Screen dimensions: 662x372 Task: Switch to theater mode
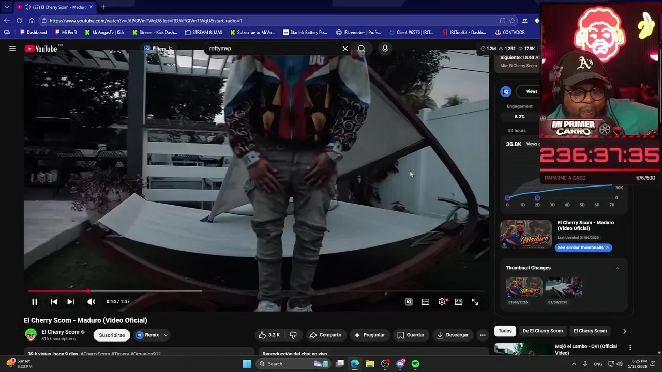(x=458, y=302)
